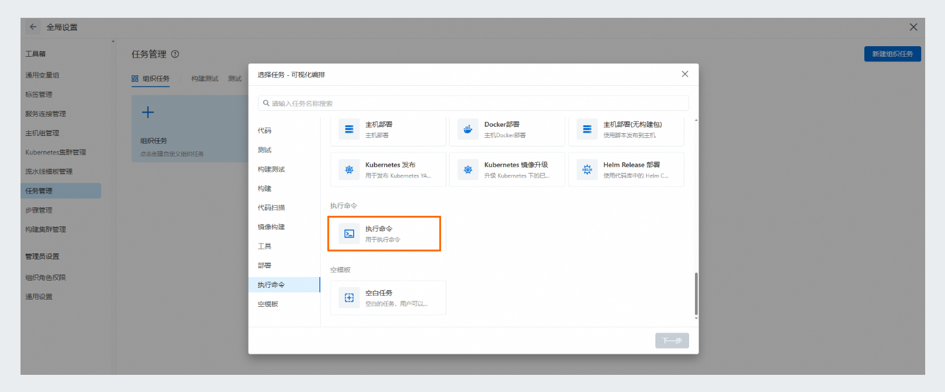This screenshot has height=392, width=945.
Task: Click the 空白任务 dashed-plus icon
Action: [349, 298]
